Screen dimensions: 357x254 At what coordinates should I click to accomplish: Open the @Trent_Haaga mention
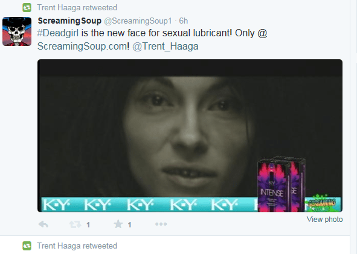[x=166, y=47]
